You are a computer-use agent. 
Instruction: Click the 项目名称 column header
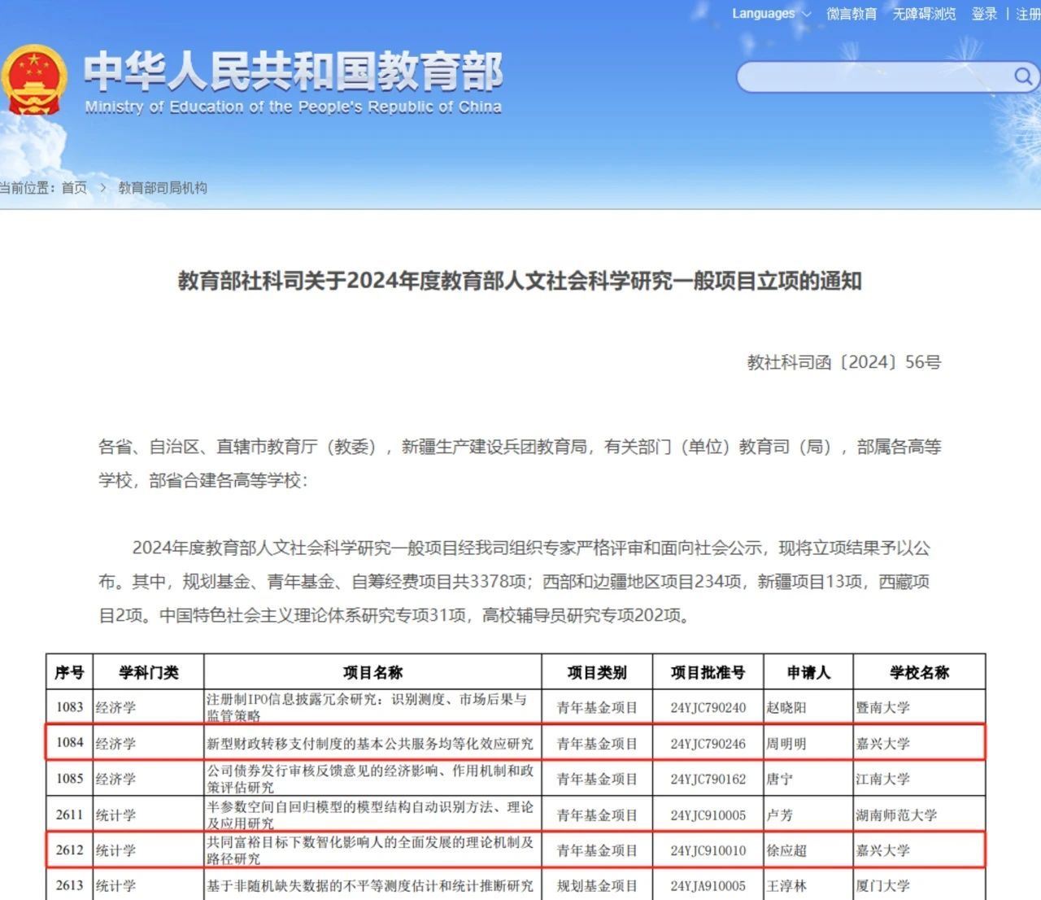[372, 672]
